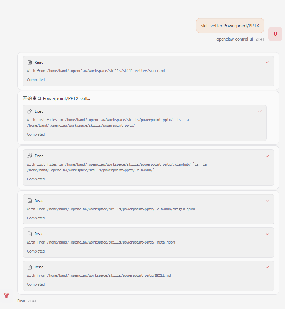Click checkmark on powerpoint-pptx SKILL.md Read card

pos(268,267)
